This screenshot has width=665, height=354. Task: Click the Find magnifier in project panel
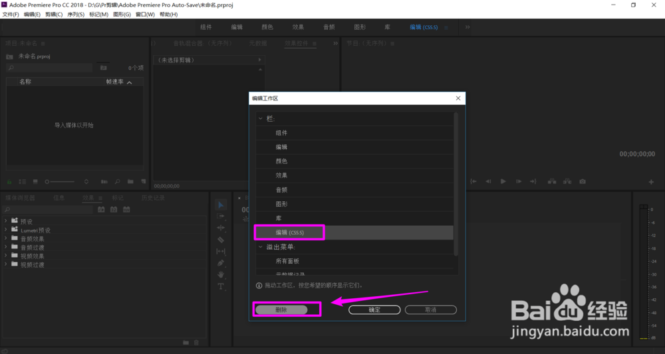pos(118,182)
